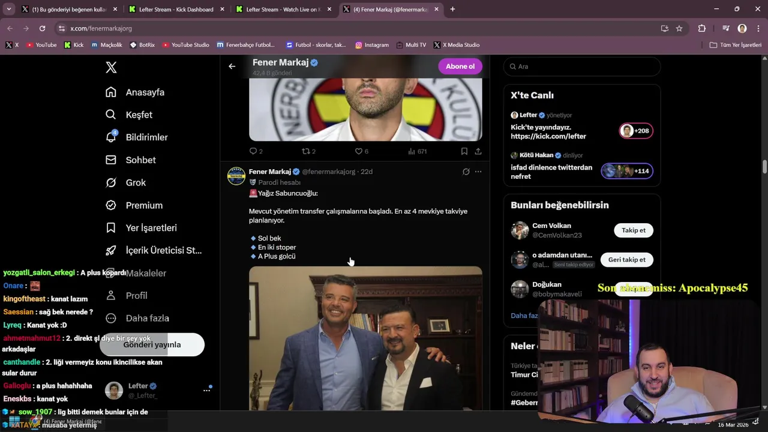Open Multi TV bookmark
Screen dimensions: 768x432
point(411,45)
